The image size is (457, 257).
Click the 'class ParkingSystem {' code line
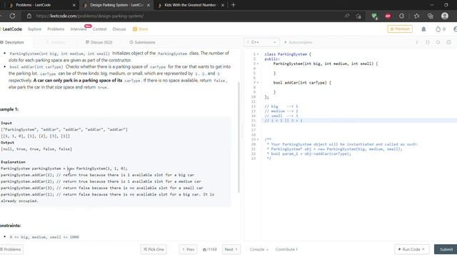coord(288,54)
